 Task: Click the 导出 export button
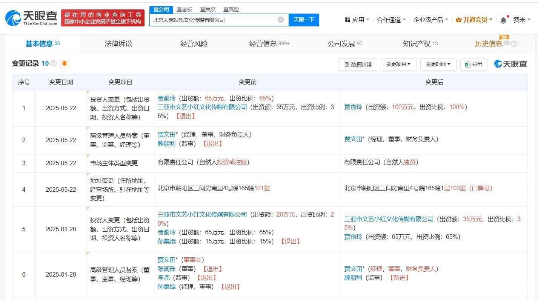pos(474,65)
